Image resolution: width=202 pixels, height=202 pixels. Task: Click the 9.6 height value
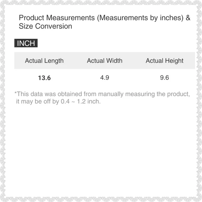coord(164,78)
